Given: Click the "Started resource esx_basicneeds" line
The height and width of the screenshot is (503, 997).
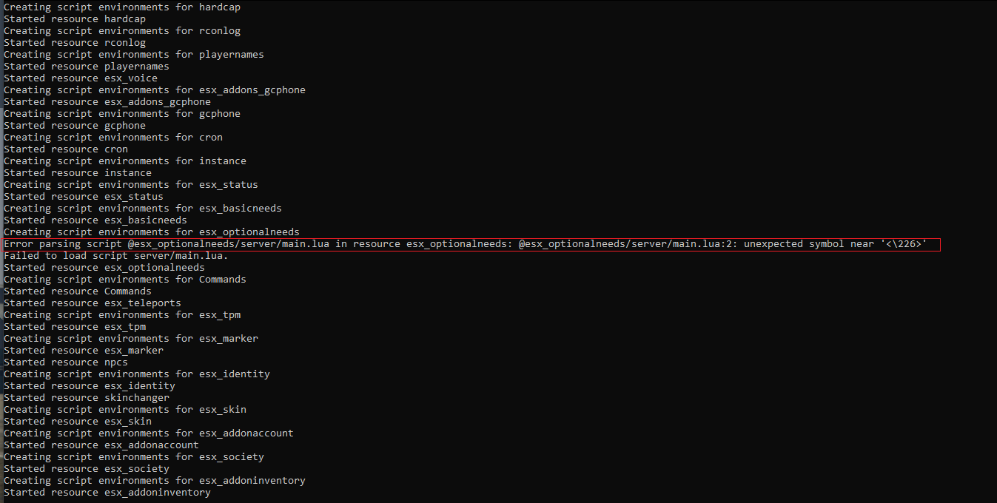Looking at the screenshot, I should tap(95, 220).
